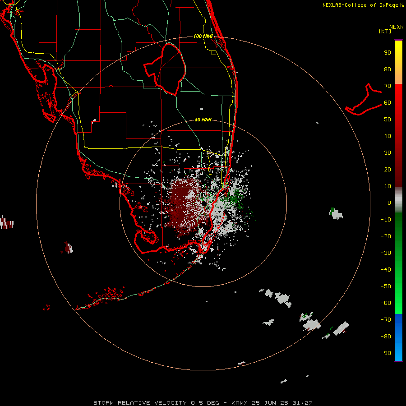This screenshot has height=406, width=406.
Task: Select the 90 value on the velocity scale
Action: click(388, 53)
